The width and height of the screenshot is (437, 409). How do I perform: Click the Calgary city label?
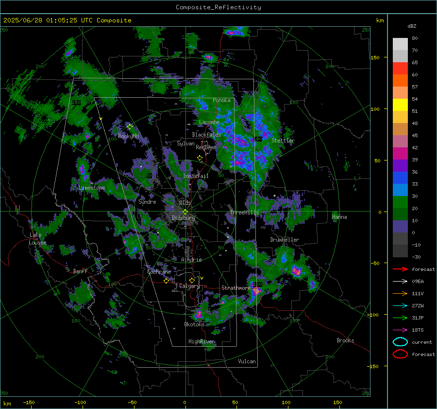click(189, 286)
